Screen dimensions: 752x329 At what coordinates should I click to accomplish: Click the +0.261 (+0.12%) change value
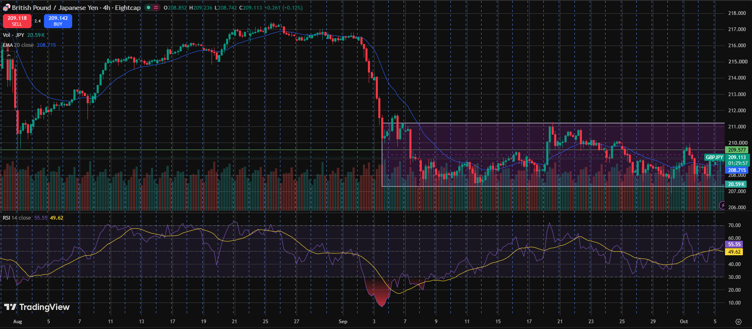284,7
